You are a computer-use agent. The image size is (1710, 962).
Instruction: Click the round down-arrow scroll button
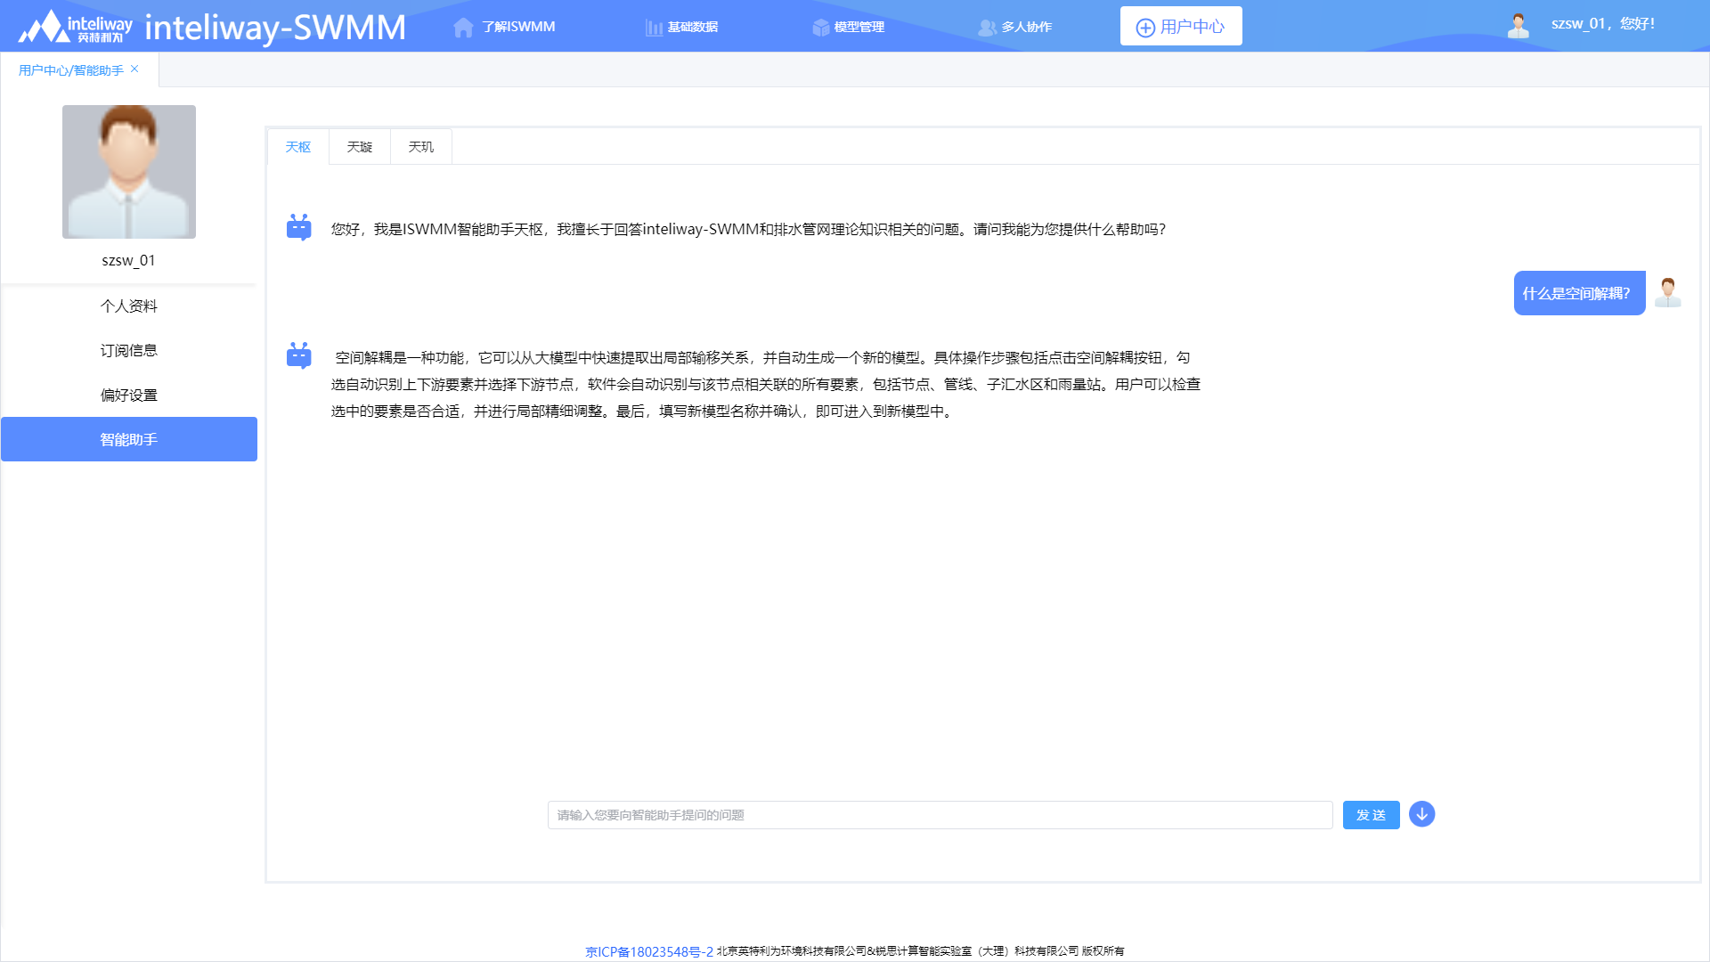click(x=1421, y=814)
